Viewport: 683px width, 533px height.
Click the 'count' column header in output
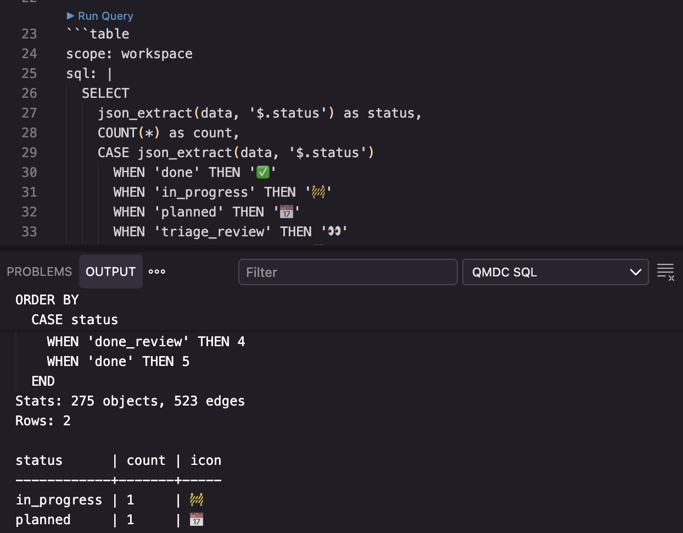(146, 460)
